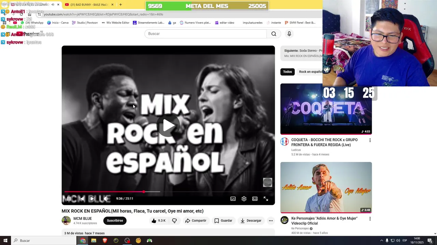Select the Rock en español filter chip
437x245 pixels.
[x=310, y=72]
